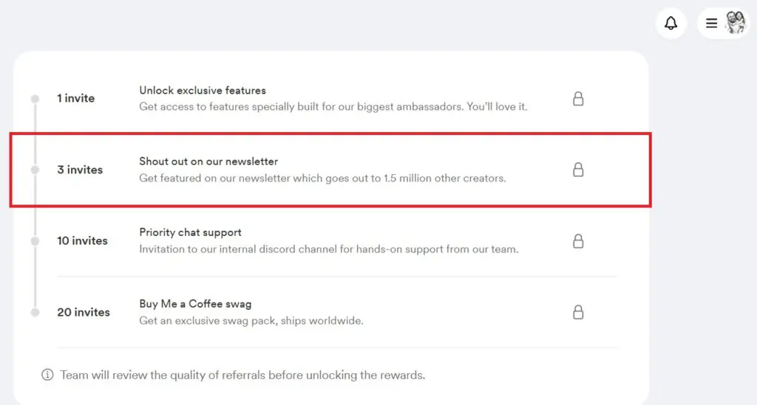
Task: Click the 3 invites label
Action: 80,170
